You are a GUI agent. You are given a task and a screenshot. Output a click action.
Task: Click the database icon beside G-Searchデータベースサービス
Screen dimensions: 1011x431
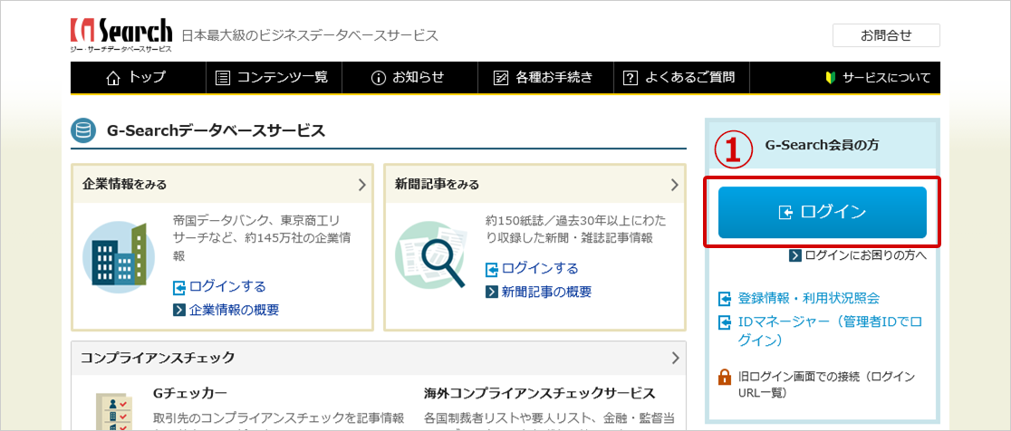pyautogui.click(x=83, y=131)
